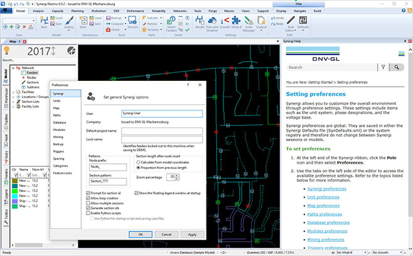Enable Python scripts checkbox
This screenshot has width=413, height=256.
point(88,213)
